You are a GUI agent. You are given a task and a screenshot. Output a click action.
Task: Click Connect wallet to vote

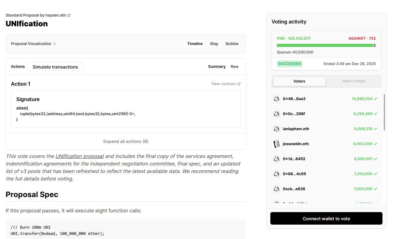coord(326,219)
